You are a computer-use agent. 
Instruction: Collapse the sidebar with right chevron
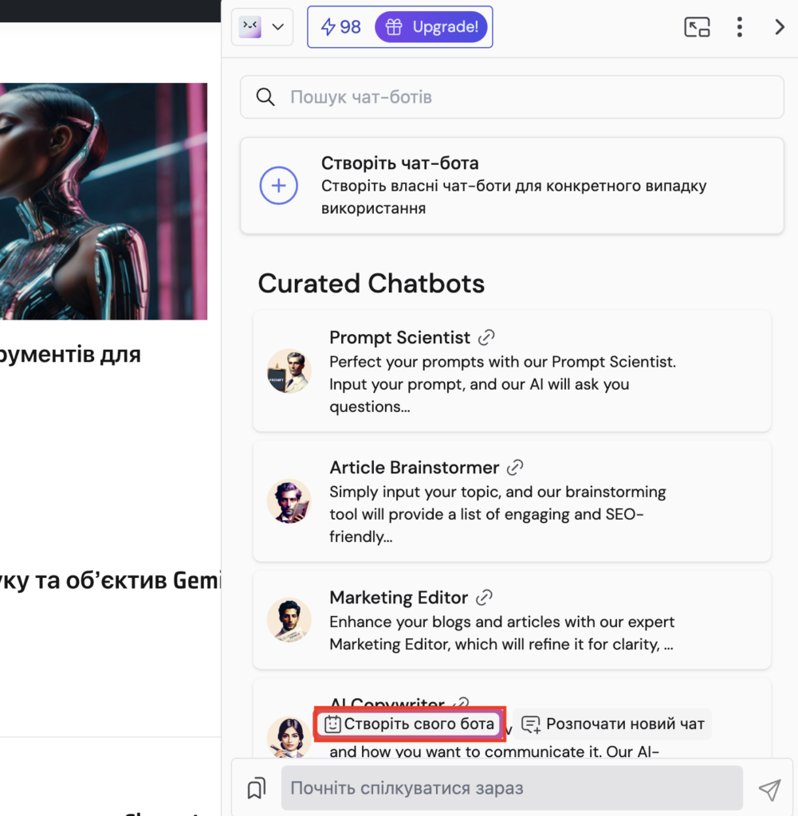pos(780,27)
